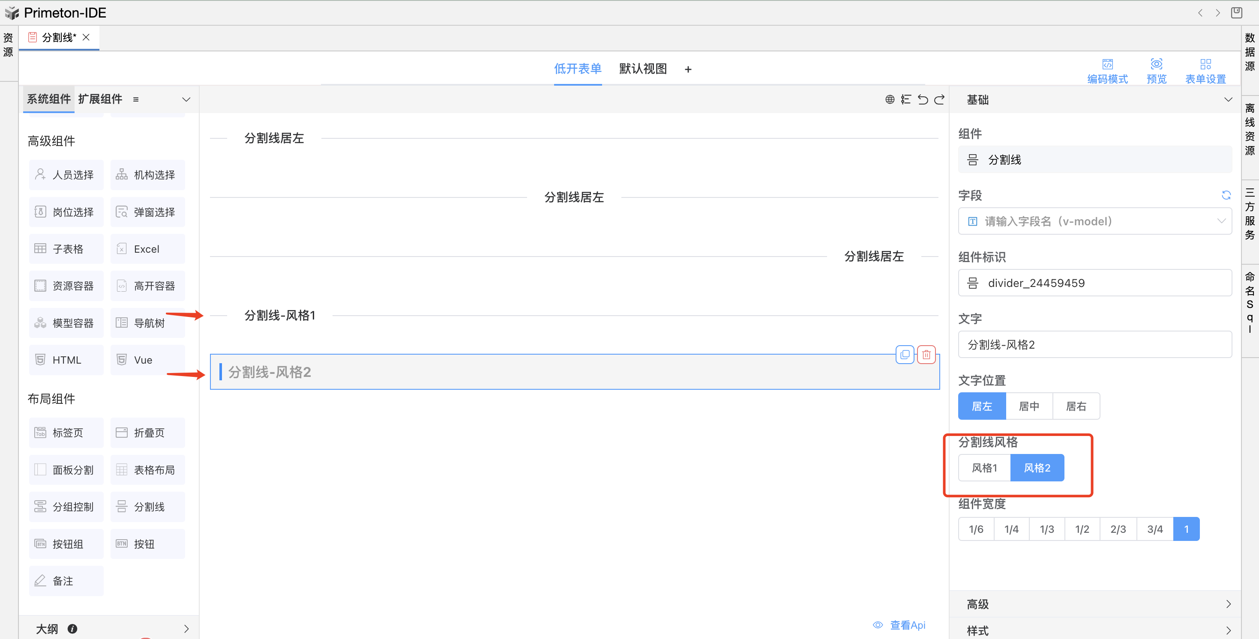Open form settings (表单设置) icon
The height and width of the screenshot is (639, 1259).
[1205, 65]
